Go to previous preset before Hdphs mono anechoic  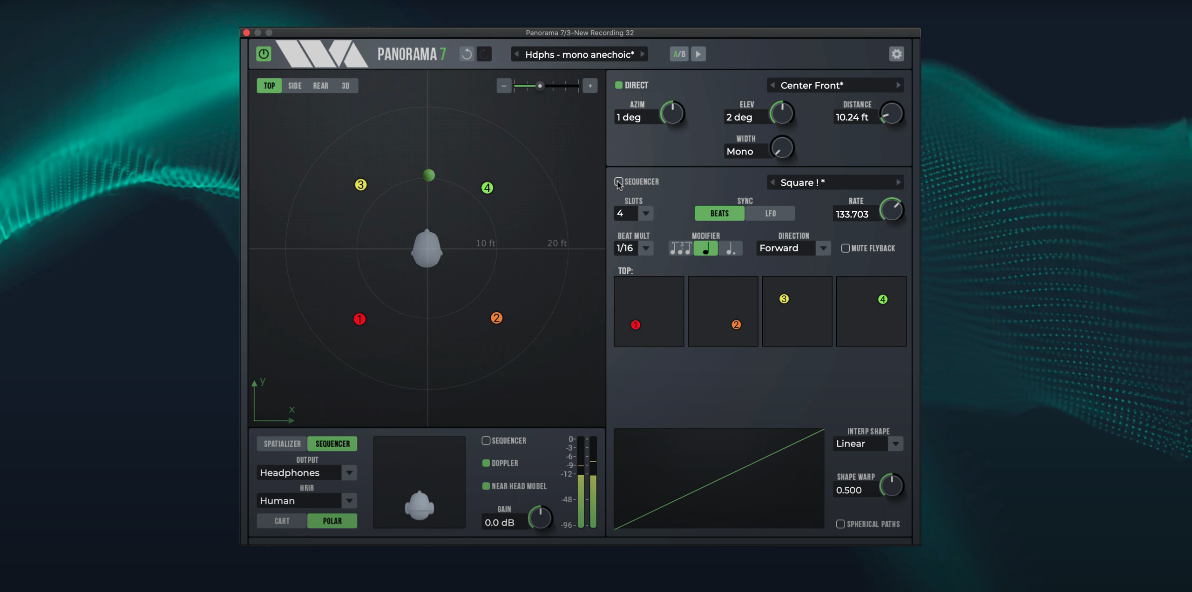coord(516,54)
